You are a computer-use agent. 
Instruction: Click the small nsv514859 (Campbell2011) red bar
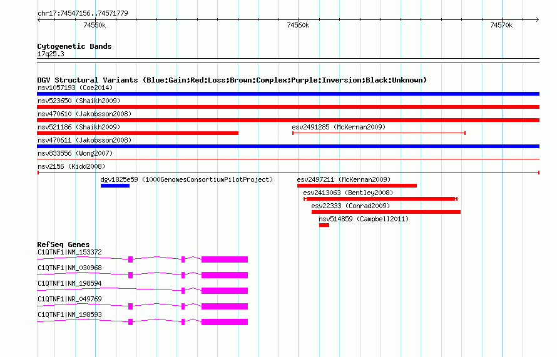pyautogui.click(x=324, y=225)
